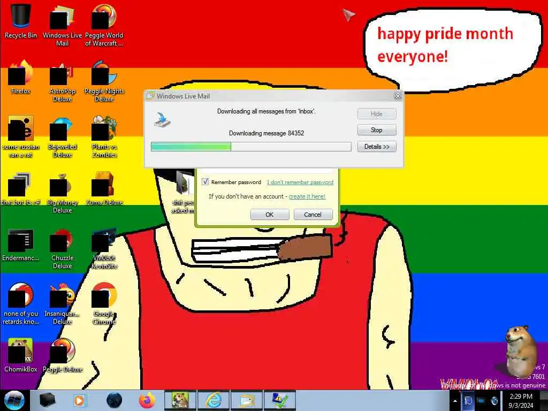The height and width of the screenshot is (411, 548).
Task: Click the dark sphere taskbar icon
Action: pyautogui.click(x=114, y=400)
